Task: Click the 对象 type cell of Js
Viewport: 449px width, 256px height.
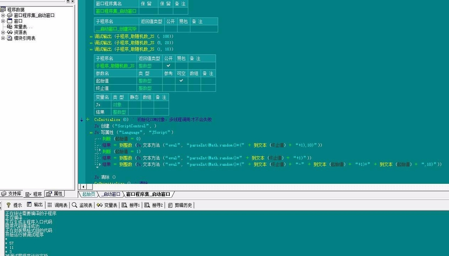Action: pos(119,105)
